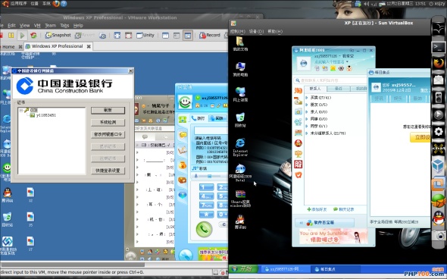Click the VMware horizontal scrollbar
The width and height of the screenshot is (447, 279).
[x=72, y=265]
